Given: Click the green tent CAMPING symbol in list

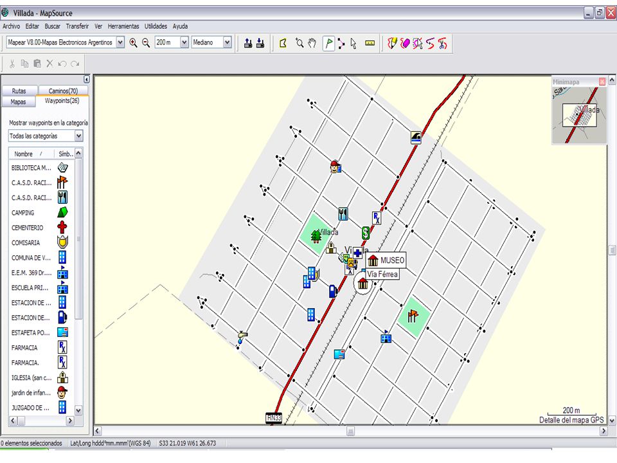Looking at the screenshot, I should pos(62,213).
